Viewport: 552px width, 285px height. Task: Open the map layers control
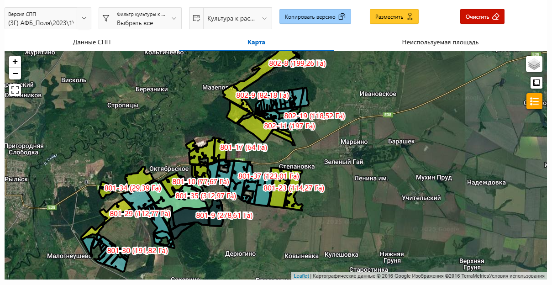tap(534, 64)
